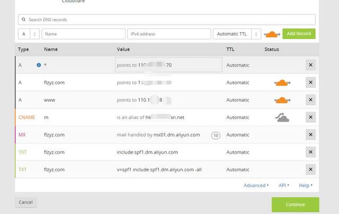The width and height of the screenshot is (339, 214).
Task: Delete the wildcard * A record
Action: tap(310, 65)
